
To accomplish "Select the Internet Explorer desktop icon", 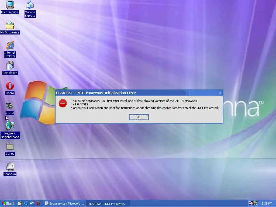I will pos(10,50).
